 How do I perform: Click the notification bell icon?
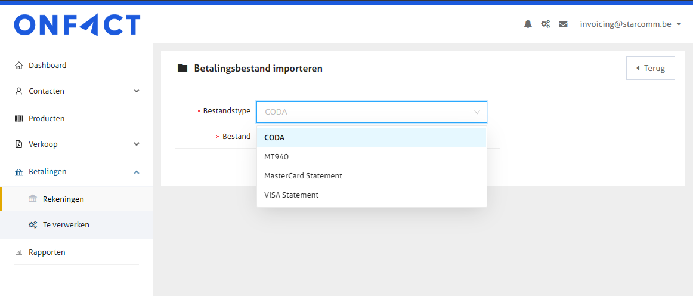tap(528, 24)
